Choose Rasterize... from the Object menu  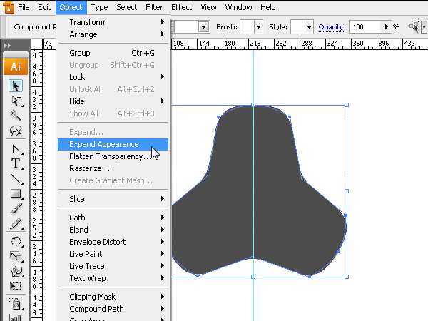click(x=89, y=168)
